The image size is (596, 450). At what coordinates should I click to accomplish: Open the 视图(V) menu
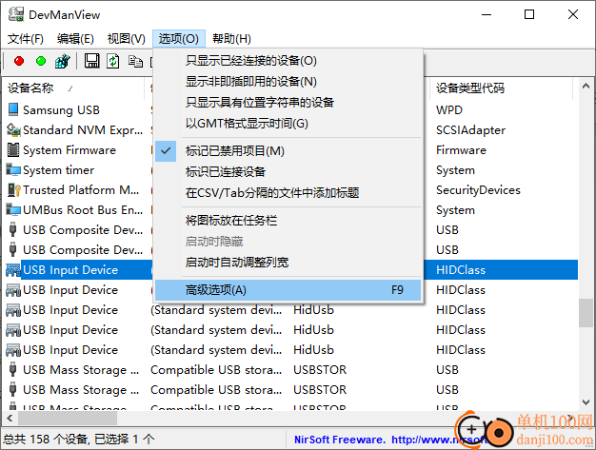click(x=127, y=39)
